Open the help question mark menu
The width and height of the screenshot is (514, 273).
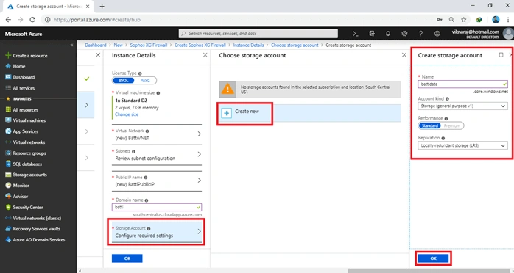pos(421,34)
